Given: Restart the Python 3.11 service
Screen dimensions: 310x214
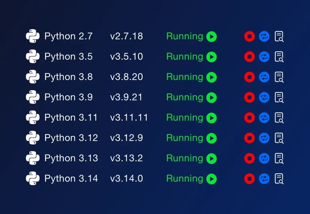Looking at the screenshot, I should (264, 118).
